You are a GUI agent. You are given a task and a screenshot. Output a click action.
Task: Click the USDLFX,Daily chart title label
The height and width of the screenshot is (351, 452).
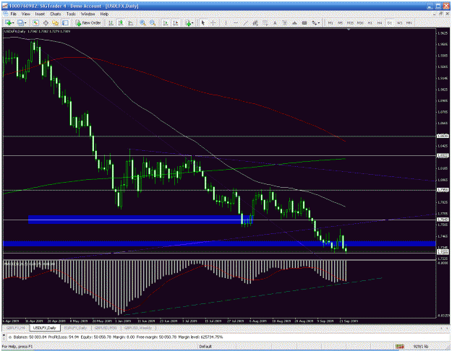(x=14, y=31)
